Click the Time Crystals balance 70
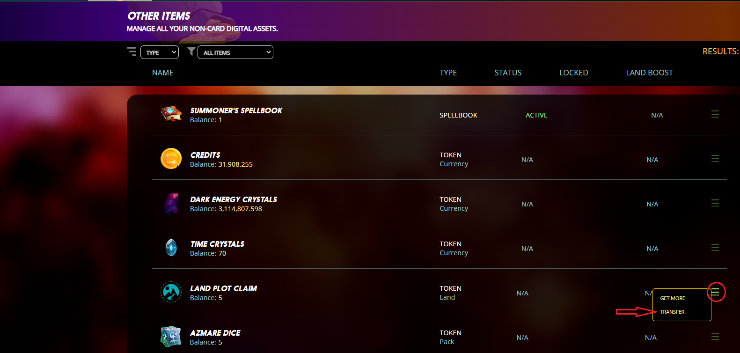Viewport: 740px width, 353px height. (x=222, y=253)
